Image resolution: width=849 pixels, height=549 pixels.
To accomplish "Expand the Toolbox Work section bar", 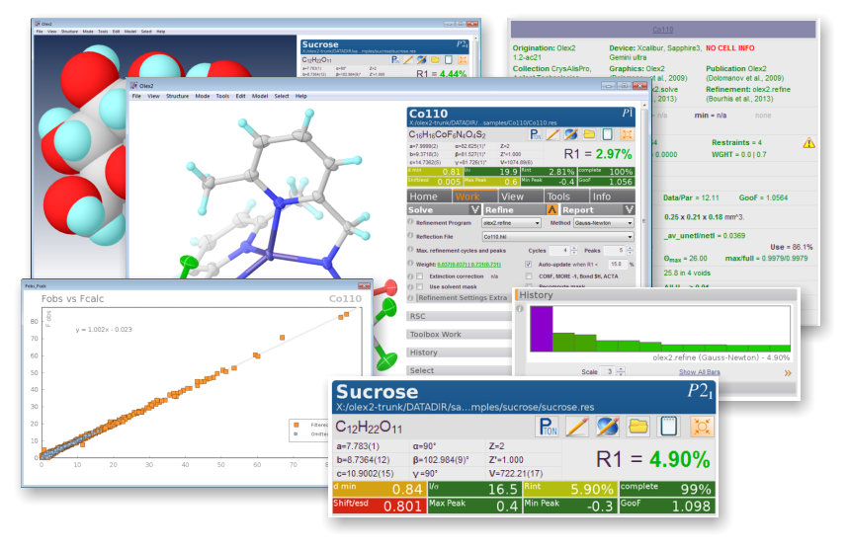I will (460, 335).
